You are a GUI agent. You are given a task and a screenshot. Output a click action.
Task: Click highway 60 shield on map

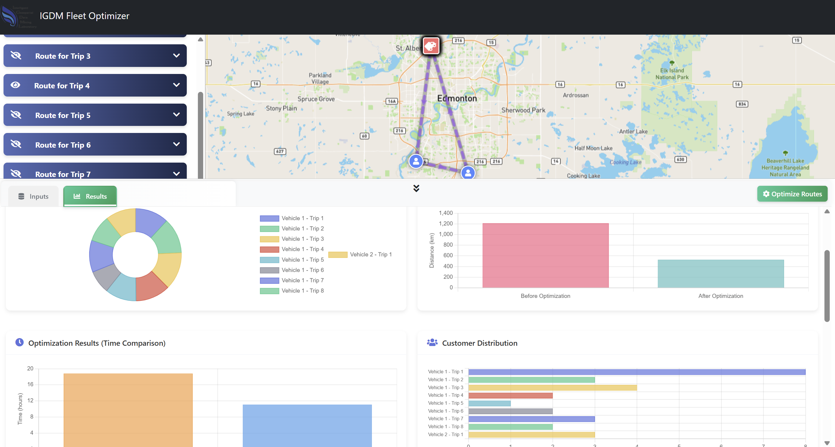coord(364,136)
